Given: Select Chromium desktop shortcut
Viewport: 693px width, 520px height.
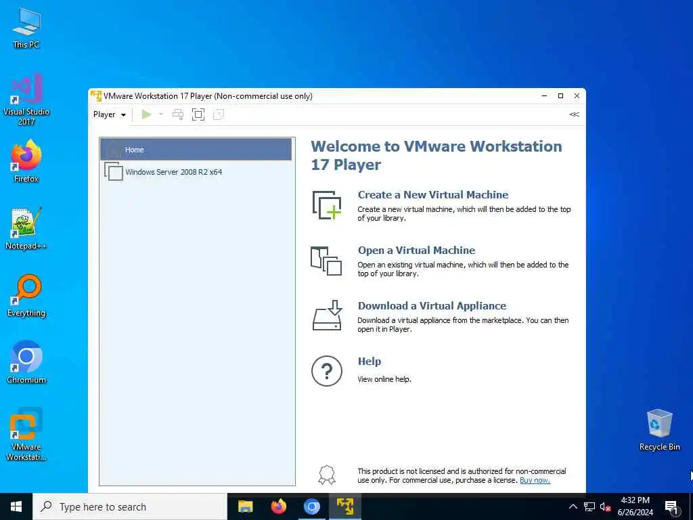Looking at the screenshot, I should pos(26,363).
